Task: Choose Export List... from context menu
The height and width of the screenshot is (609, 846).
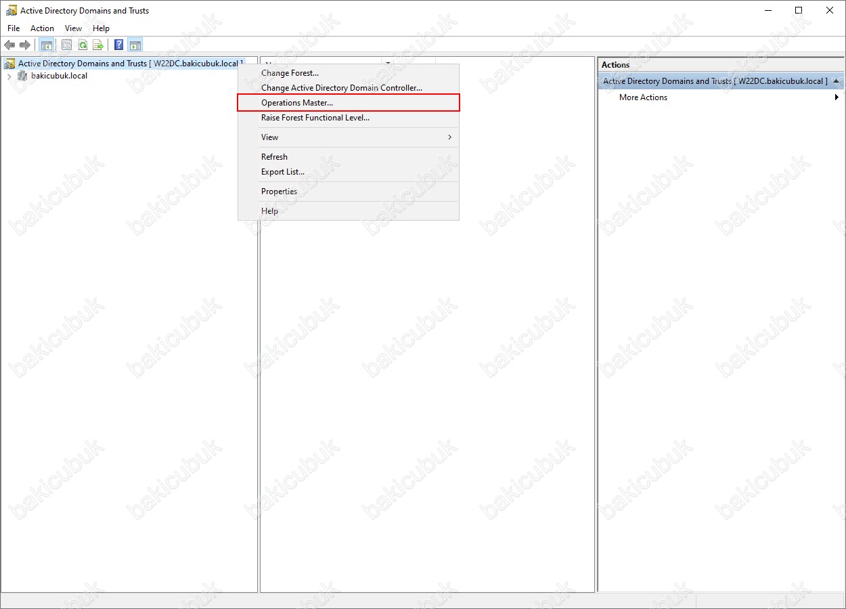Action: click(349, 172)
